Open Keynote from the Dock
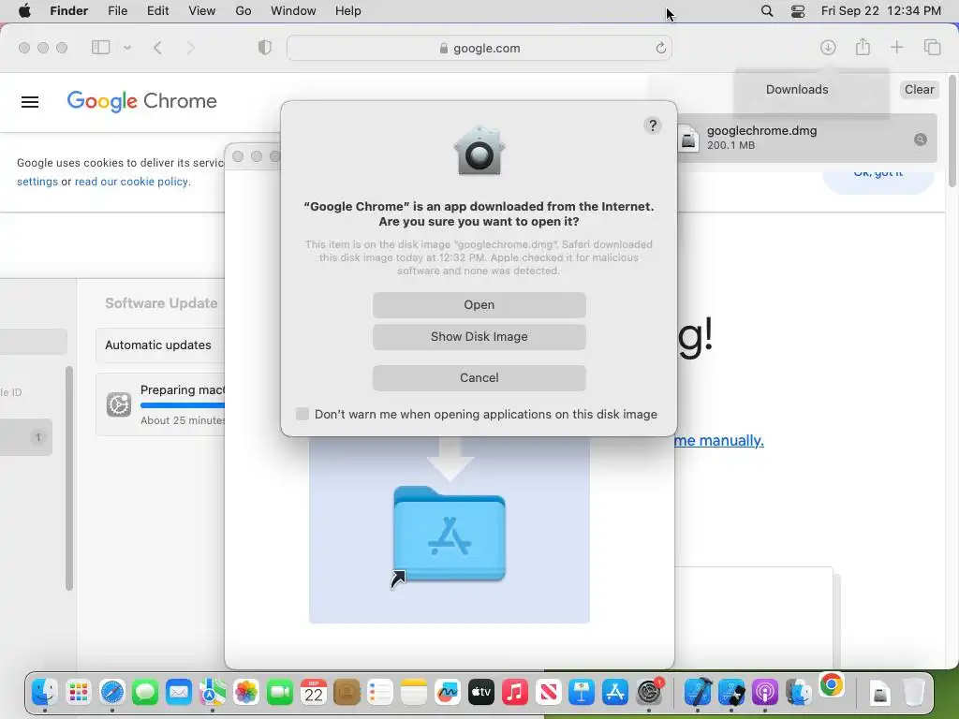Image resolution: width=959 pixels, height=719 pixels. pos(581,692)
